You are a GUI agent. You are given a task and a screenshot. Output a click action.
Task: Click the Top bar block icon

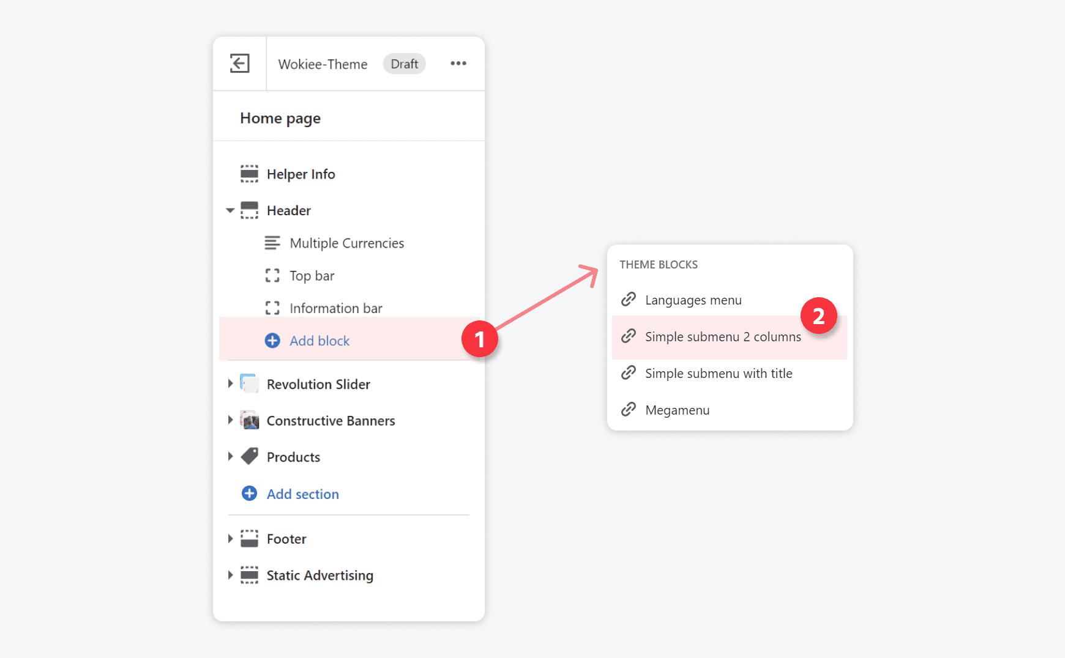coord(272,275)
